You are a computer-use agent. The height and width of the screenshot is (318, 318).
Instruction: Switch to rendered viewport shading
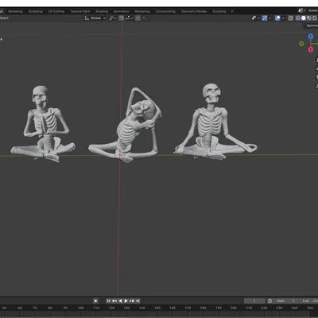tap(315, 18)
